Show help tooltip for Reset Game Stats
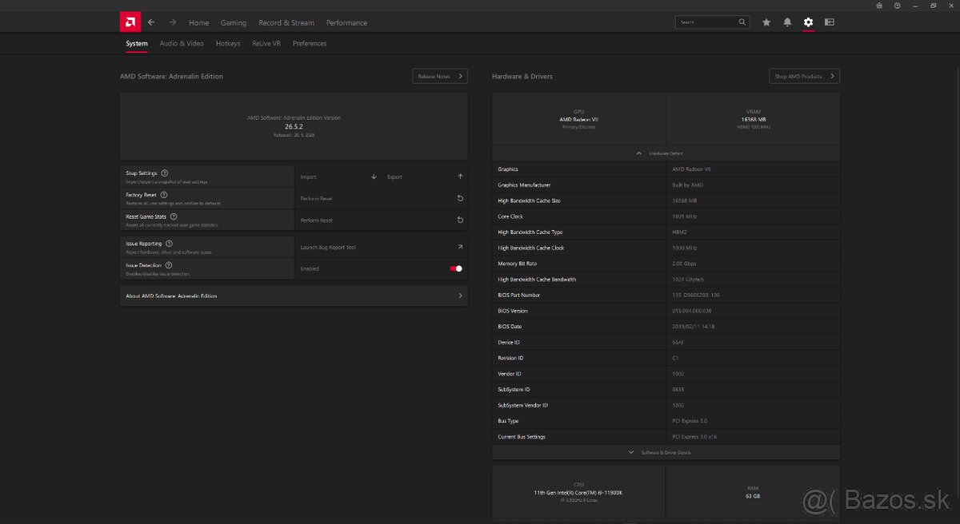960x524 pixels. (x=174, y=216)
